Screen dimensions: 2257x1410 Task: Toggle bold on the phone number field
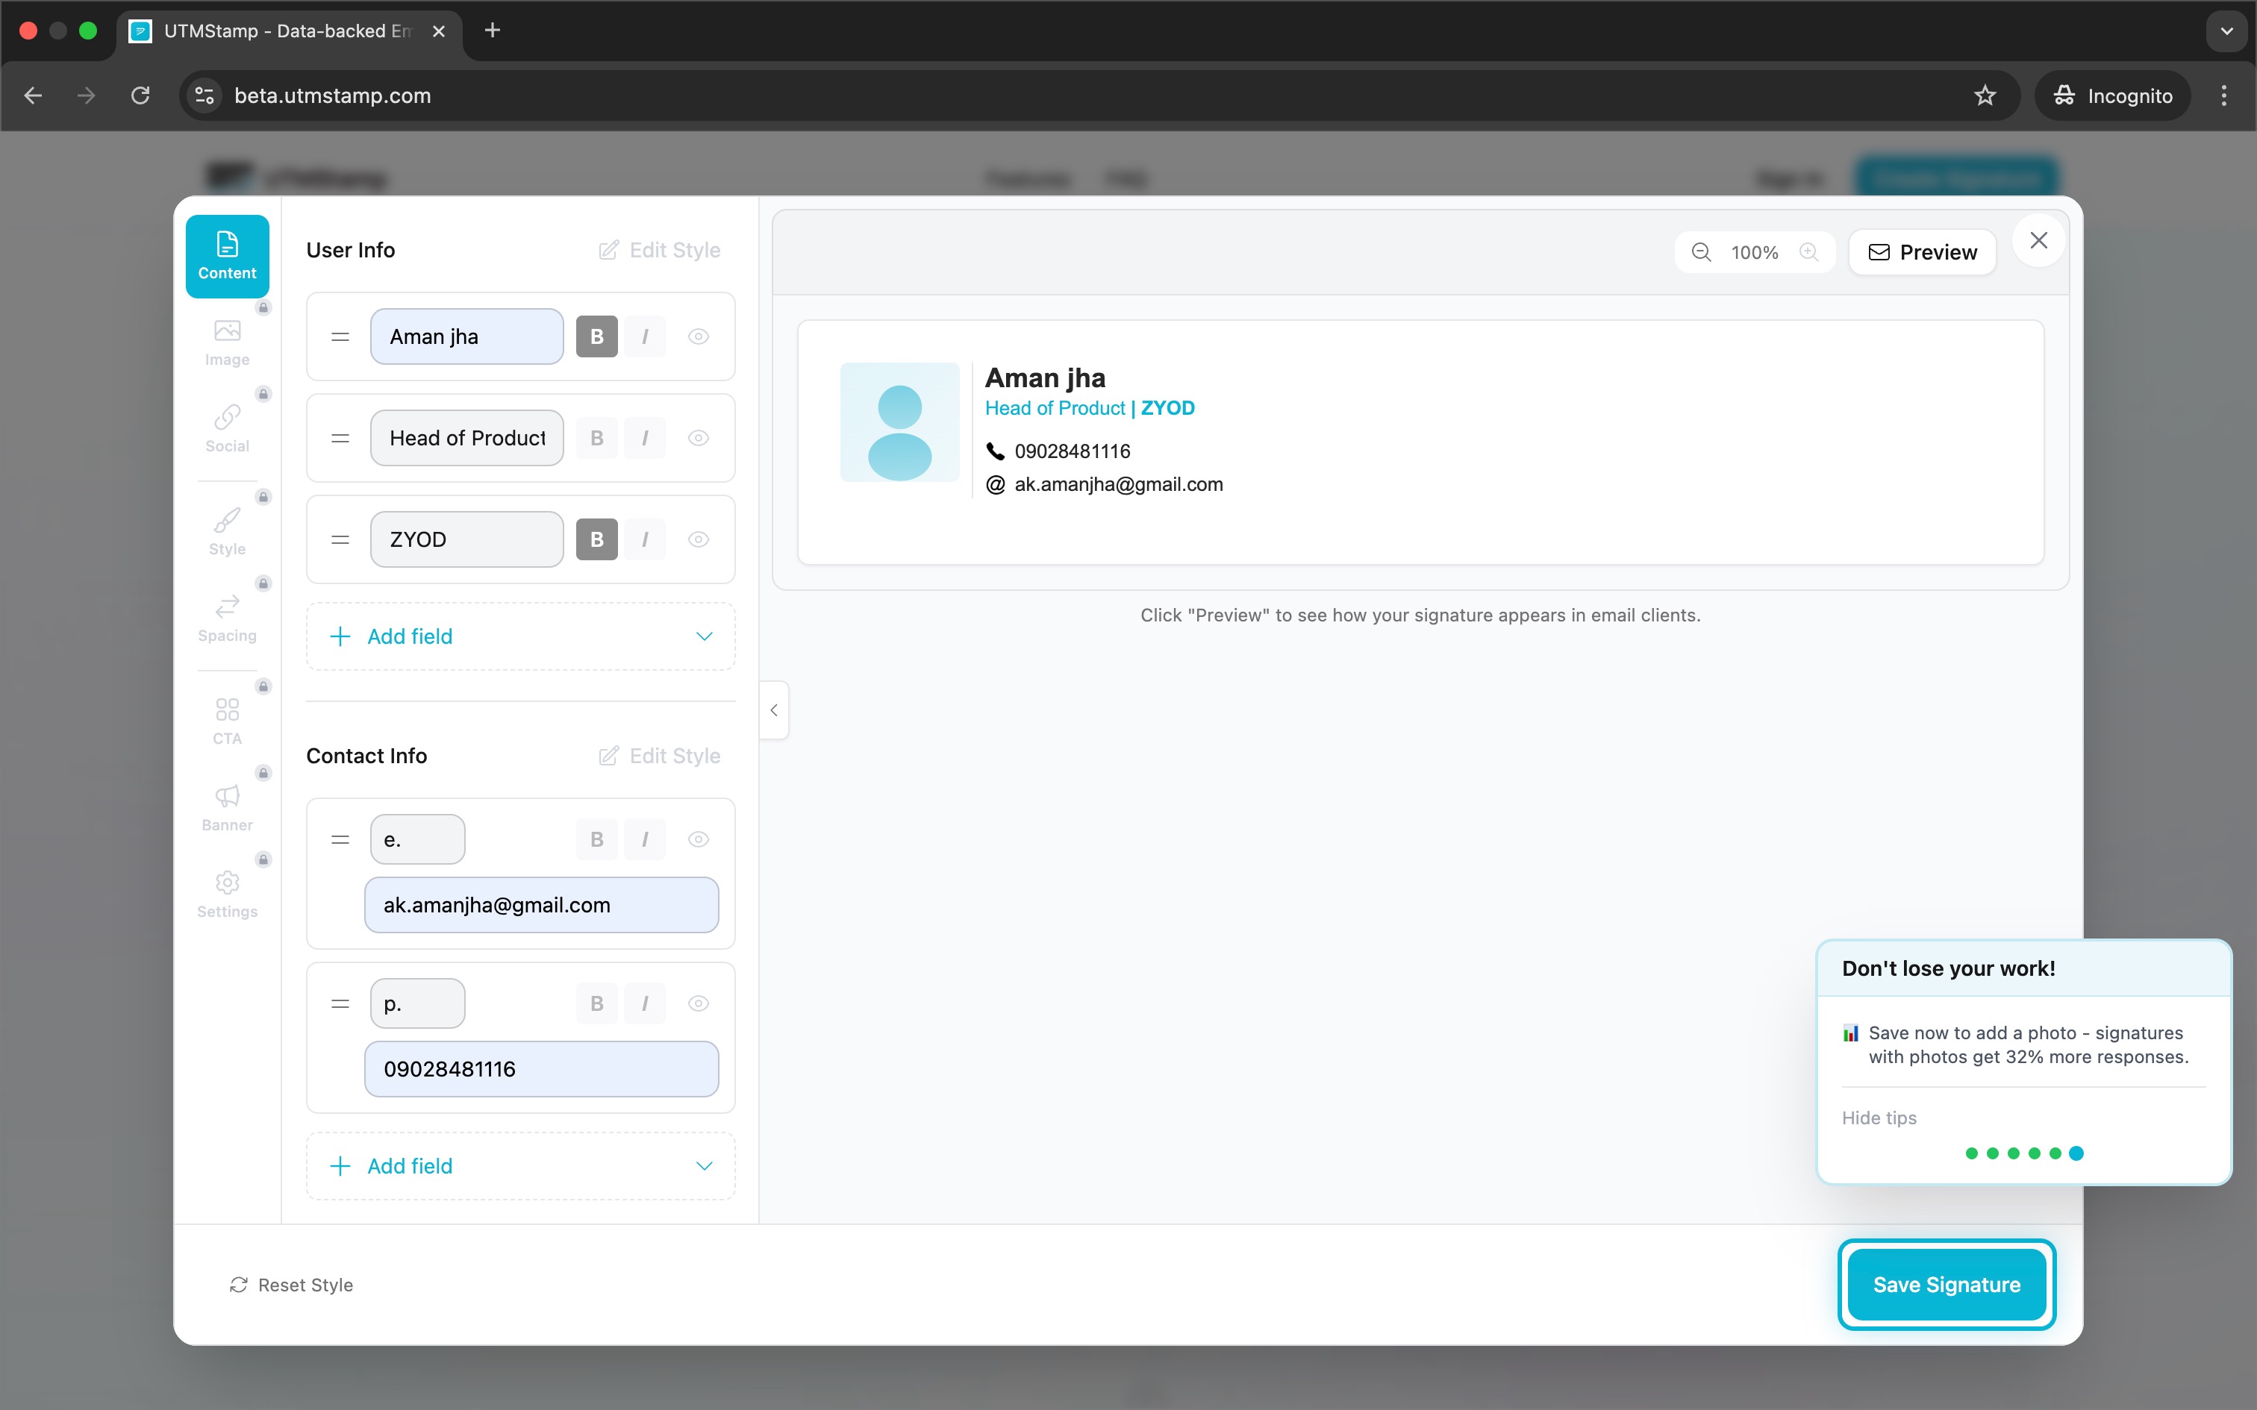coord(597,1003)
